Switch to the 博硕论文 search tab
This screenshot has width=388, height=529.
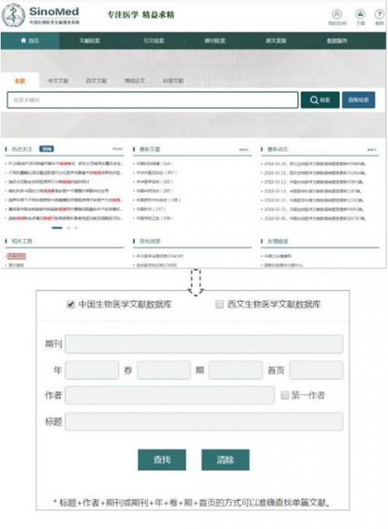[135, 81]
